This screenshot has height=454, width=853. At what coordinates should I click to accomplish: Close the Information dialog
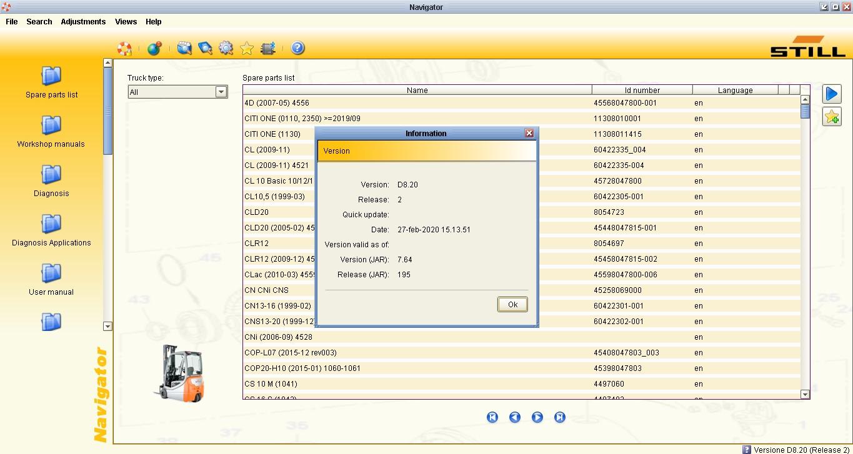pyautogui.click(x=529, y=133)
